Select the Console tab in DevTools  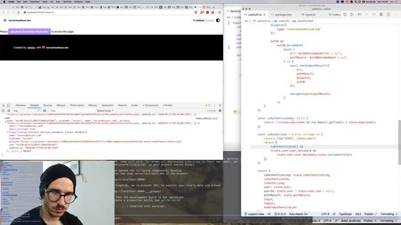click(34, 106)
